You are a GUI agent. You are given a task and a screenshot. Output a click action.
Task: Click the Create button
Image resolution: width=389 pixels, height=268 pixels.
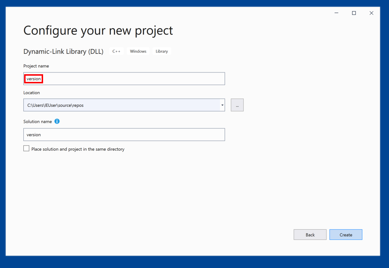pos(346,235)
